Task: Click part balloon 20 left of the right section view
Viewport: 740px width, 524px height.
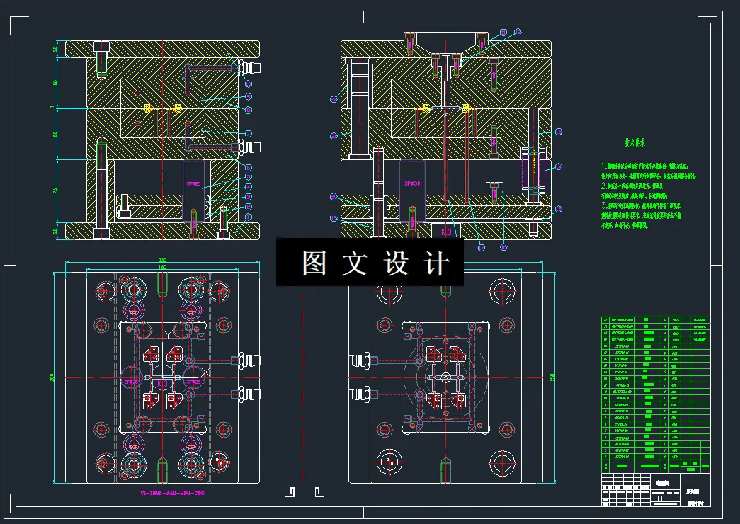Action: tap(334, 197)
